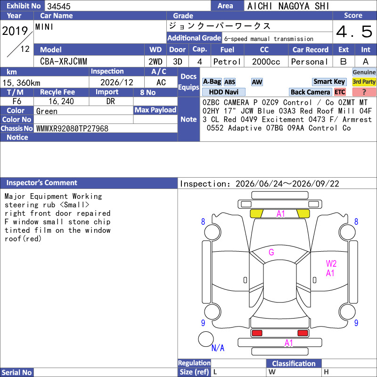Click the Smart Key badge

[329, 82]
